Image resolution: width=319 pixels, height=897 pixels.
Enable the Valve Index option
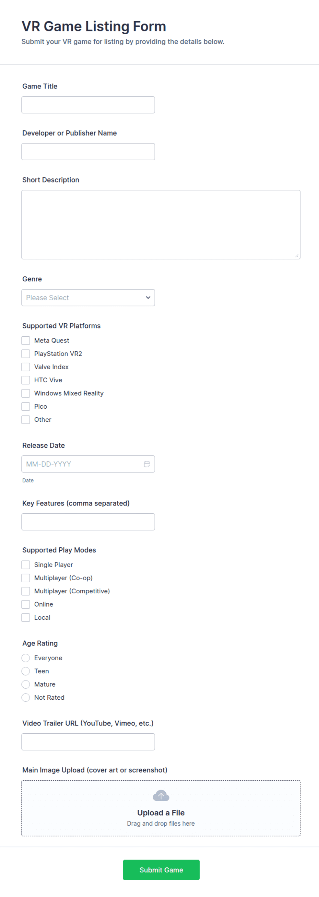(26, 367)
